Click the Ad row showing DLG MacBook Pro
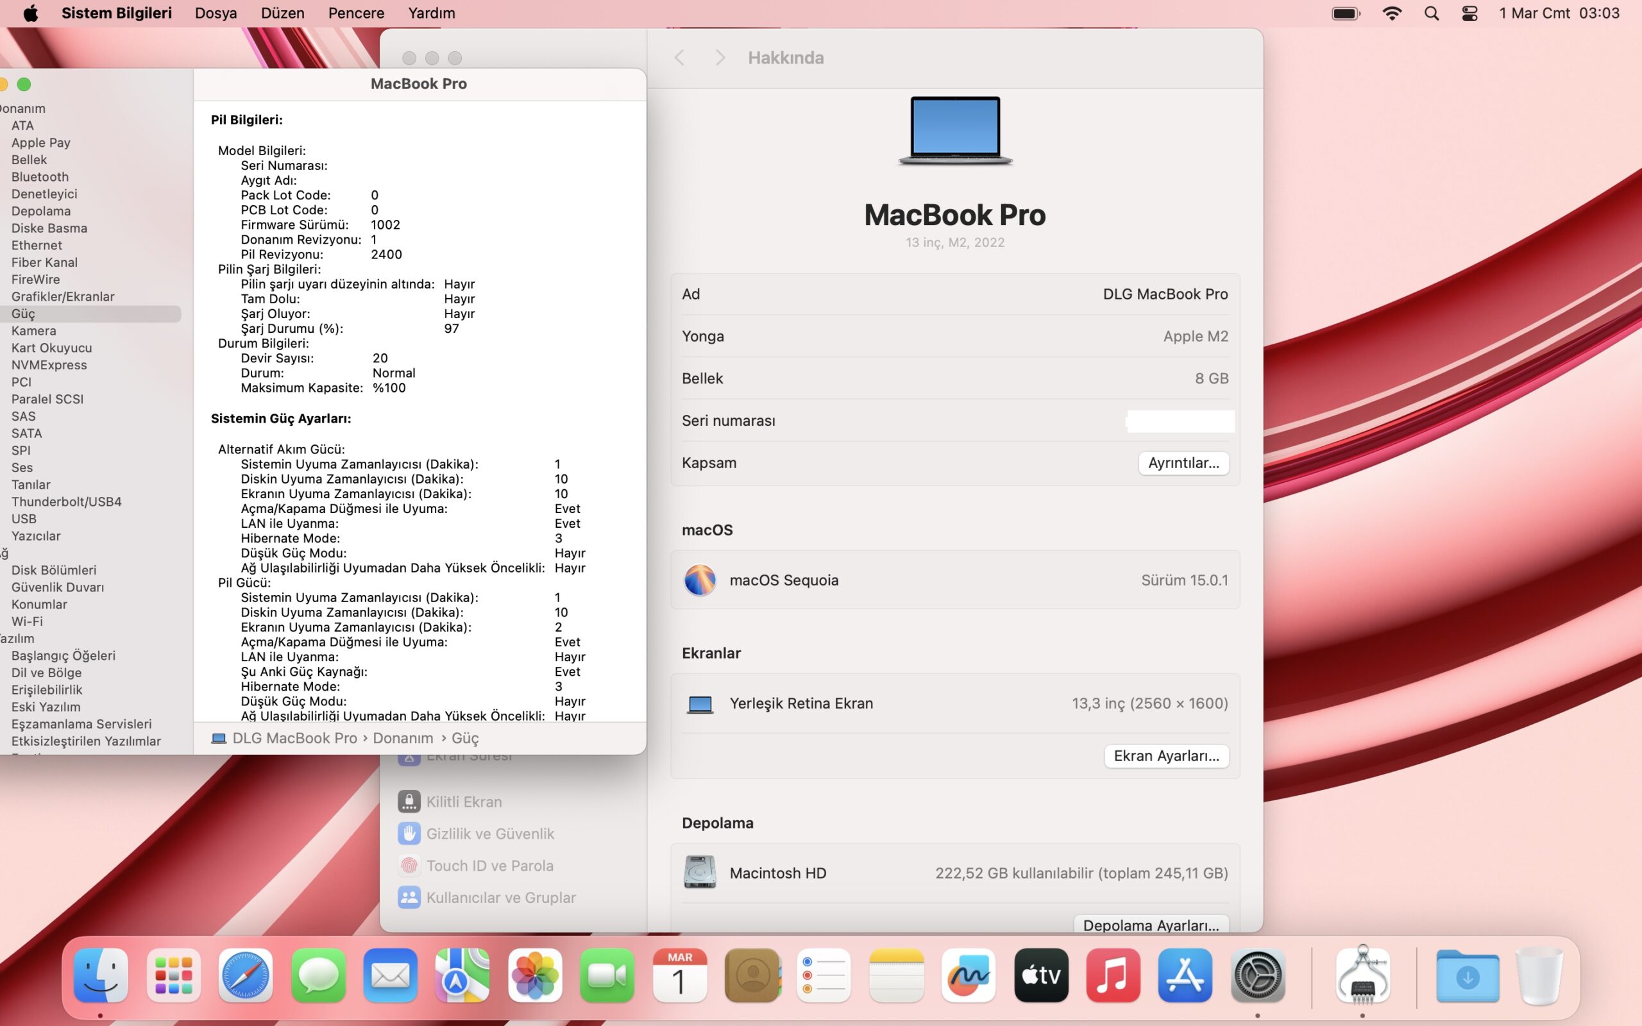The image size is (1642, 1026). pos(954,294)
